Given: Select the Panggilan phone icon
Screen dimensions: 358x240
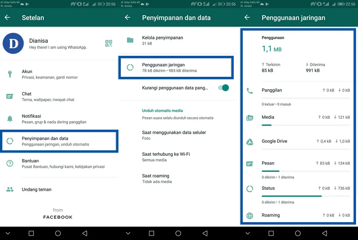Looking at the screenshot, I should (250, 90).
